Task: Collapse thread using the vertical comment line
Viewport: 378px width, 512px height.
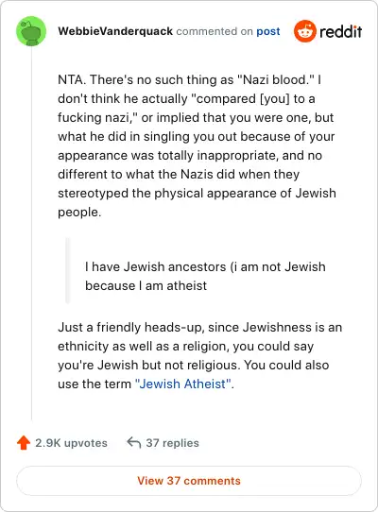Action: tap(31, 232)
